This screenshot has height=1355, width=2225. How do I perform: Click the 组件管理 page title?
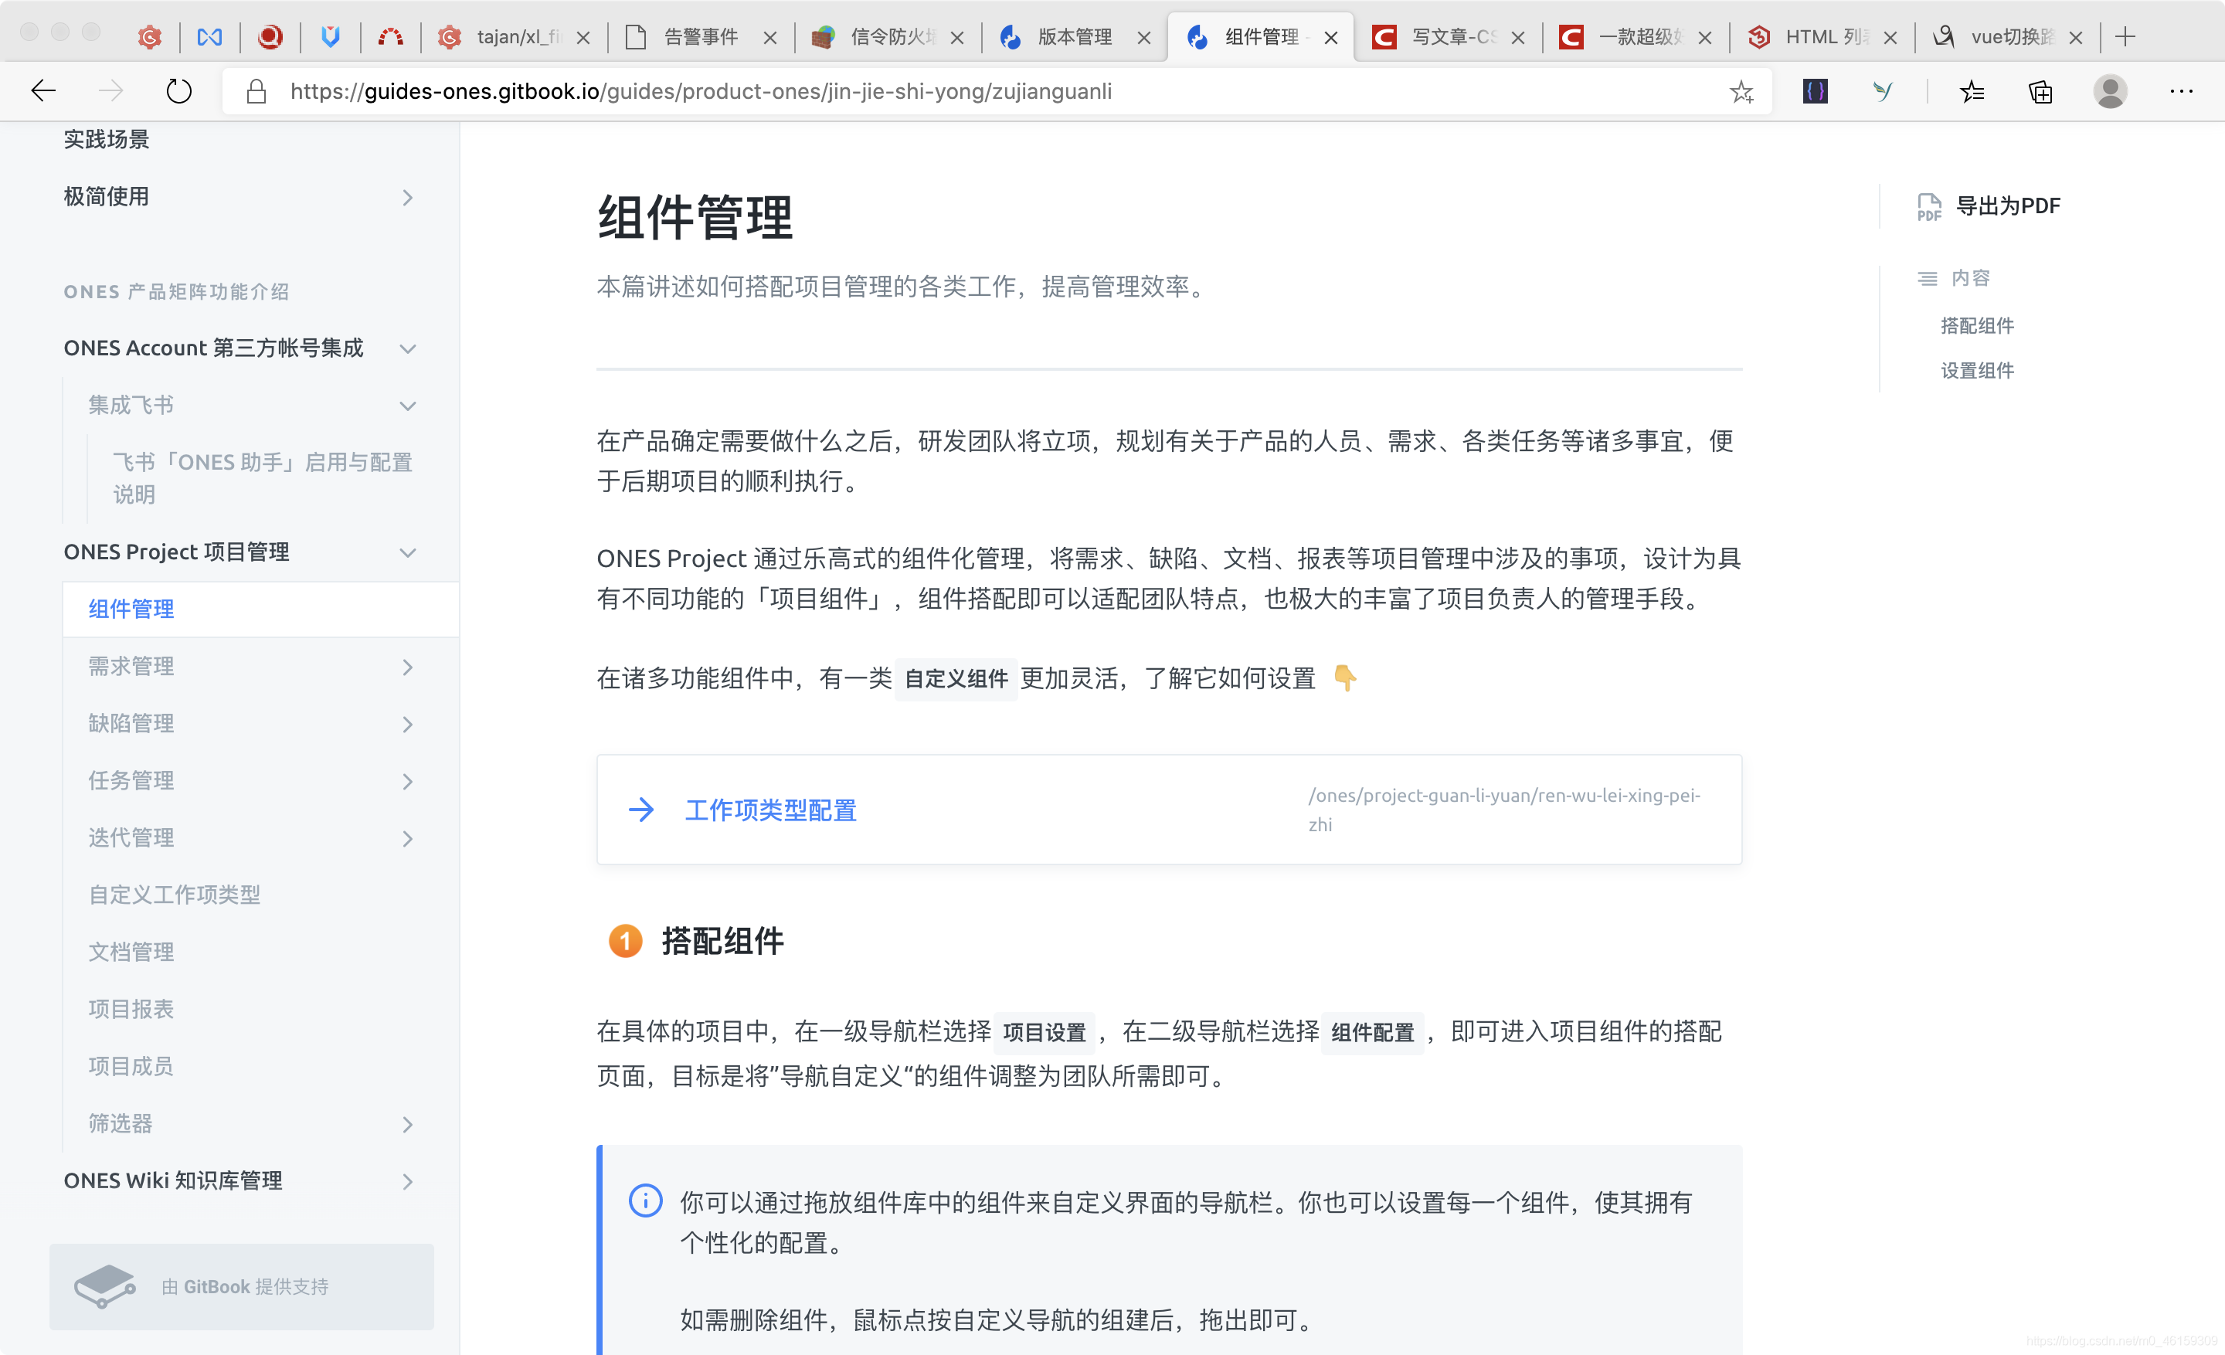click(695, 218)
